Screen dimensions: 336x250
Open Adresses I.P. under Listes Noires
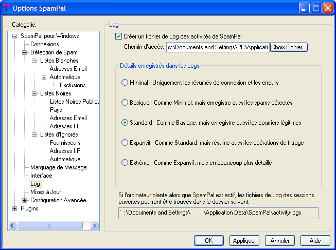[x=65, y=126]
